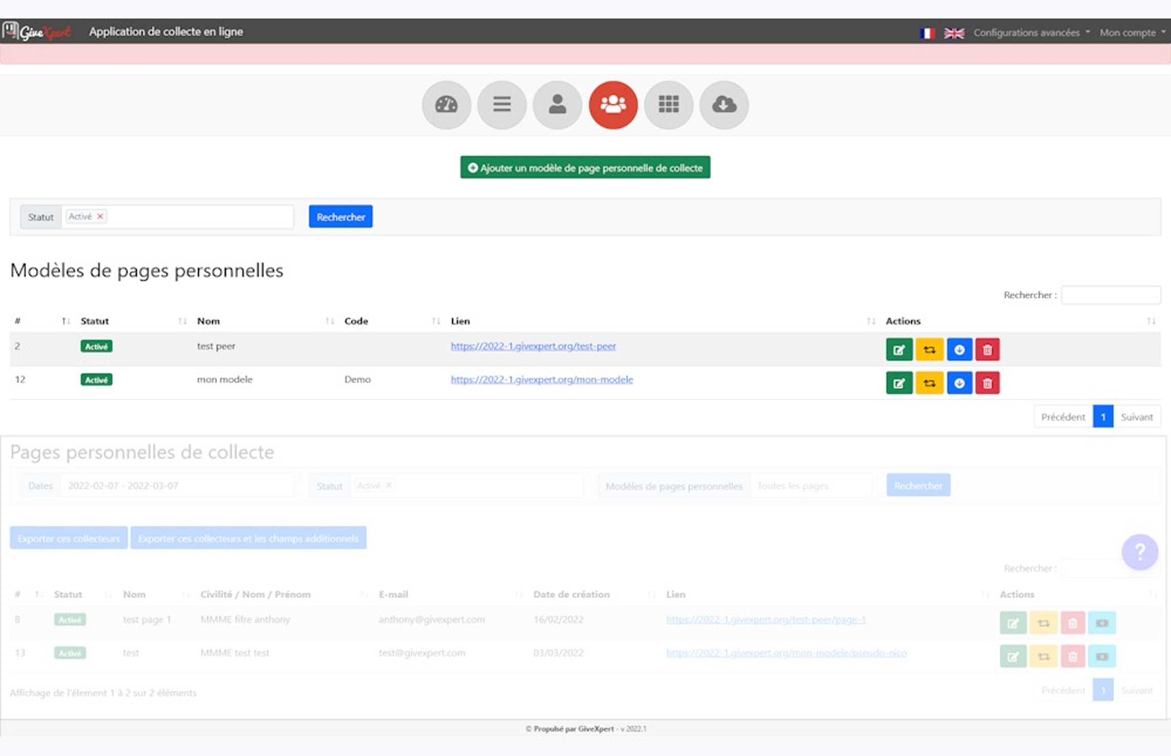Click Rechercher button in collection pages filter
Screen dimensions: 1171x756
(x=918, y=486)
